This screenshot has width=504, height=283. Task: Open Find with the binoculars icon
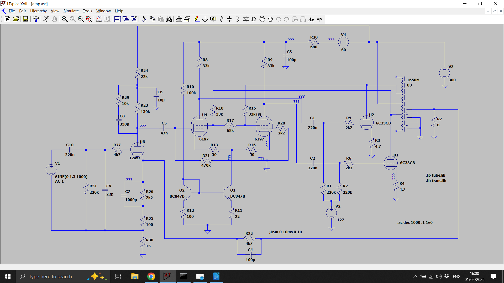click(169, 19)
